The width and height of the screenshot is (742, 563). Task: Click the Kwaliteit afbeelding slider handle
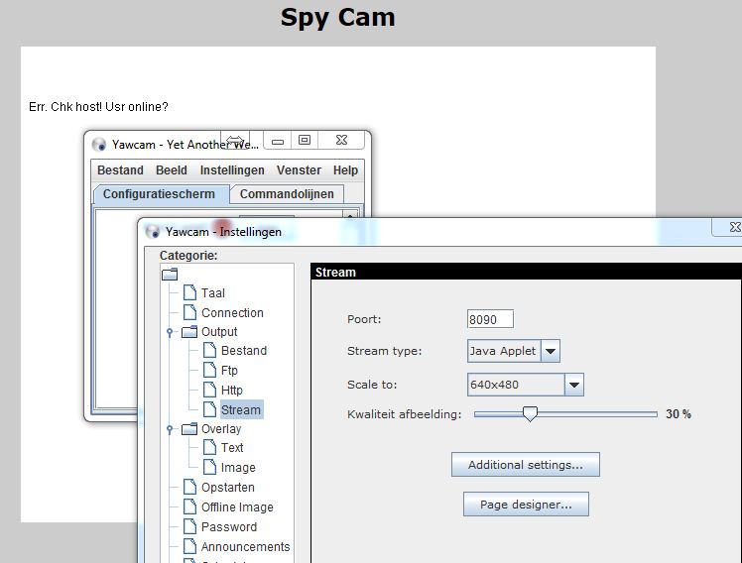[530, 414]
